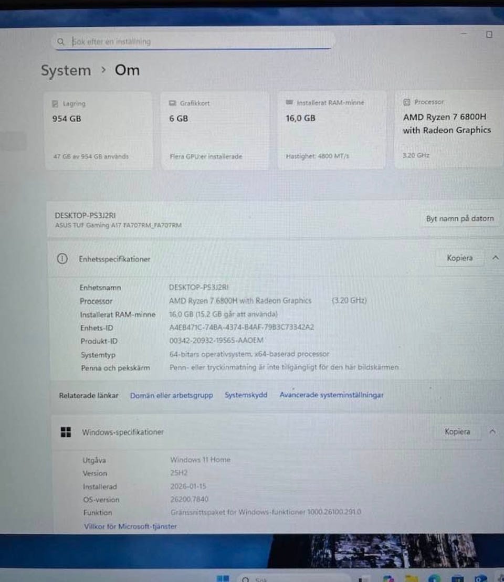Select the Funktion Gränssnittspaket value

point(266,512)
